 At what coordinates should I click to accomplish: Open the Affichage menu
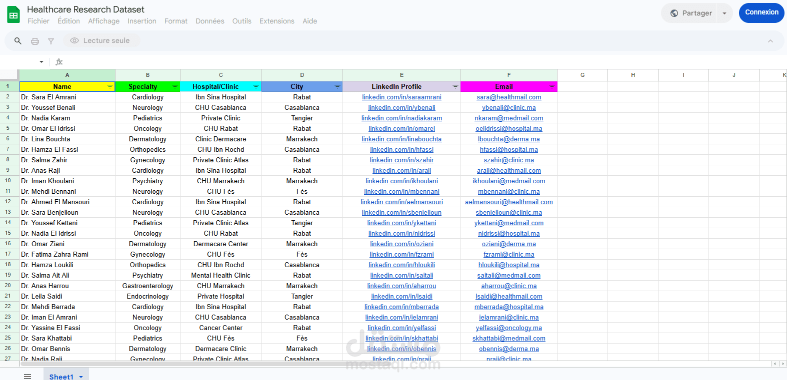coord(103,21)
